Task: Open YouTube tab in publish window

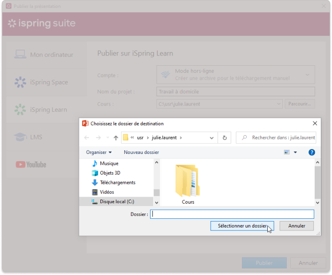Action: pos(43,165)
